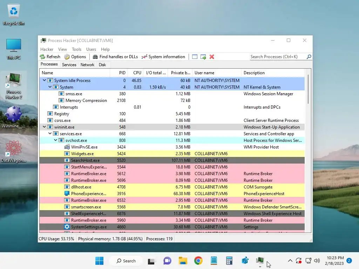This screenshot has height=269, width=359.
Task: Open the Tools menu
Action: 76,49
